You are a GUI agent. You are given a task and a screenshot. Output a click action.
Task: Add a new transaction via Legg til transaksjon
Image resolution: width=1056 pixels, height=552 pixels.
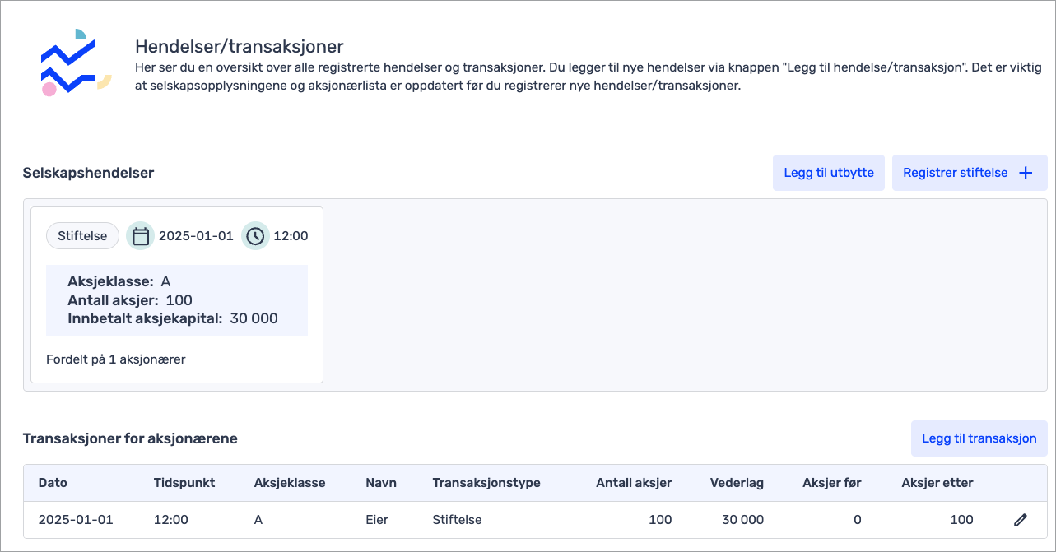(x=979, y=438)
